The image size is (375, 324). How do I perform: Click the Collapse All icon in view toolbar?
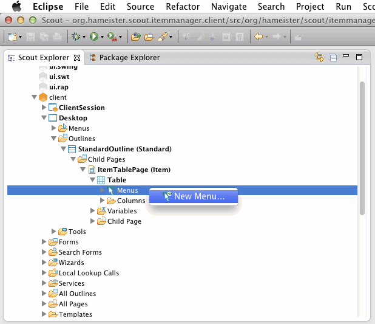tap(333, 58)
